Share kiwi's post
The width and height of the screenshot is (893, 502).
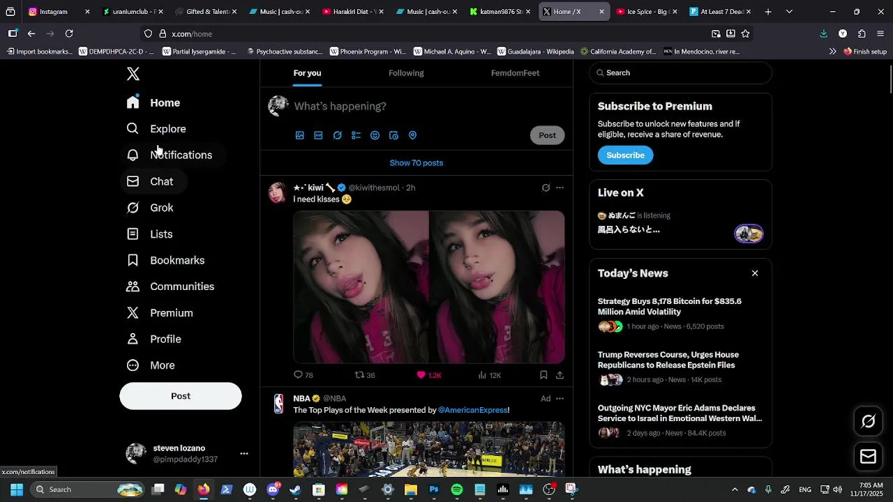[x=560, y=375]
